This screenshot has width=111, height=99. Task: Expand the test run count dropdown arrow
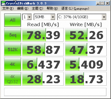(29, 17)
